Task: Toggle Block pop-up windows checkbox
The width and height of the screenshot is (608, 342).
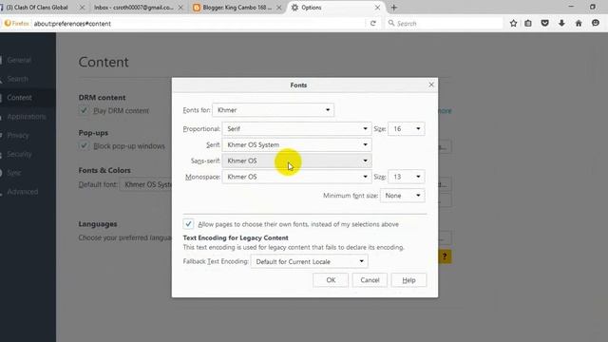Action: [84, 145]
